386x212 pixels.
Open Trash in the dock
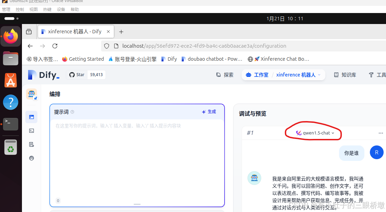[11, 147]
